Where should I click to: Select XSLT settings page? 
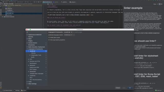(31, 78)
